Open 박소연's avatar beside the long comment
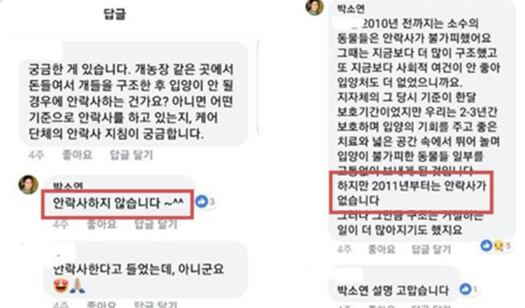Viewport: 525px width, 308px height. click(315, 7)
